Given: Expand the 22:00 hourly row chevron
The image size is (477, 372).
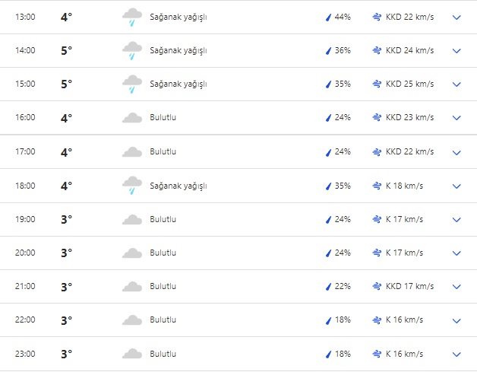Looking at the screenshot, I should pyautogui.click(x=456, y=320).
